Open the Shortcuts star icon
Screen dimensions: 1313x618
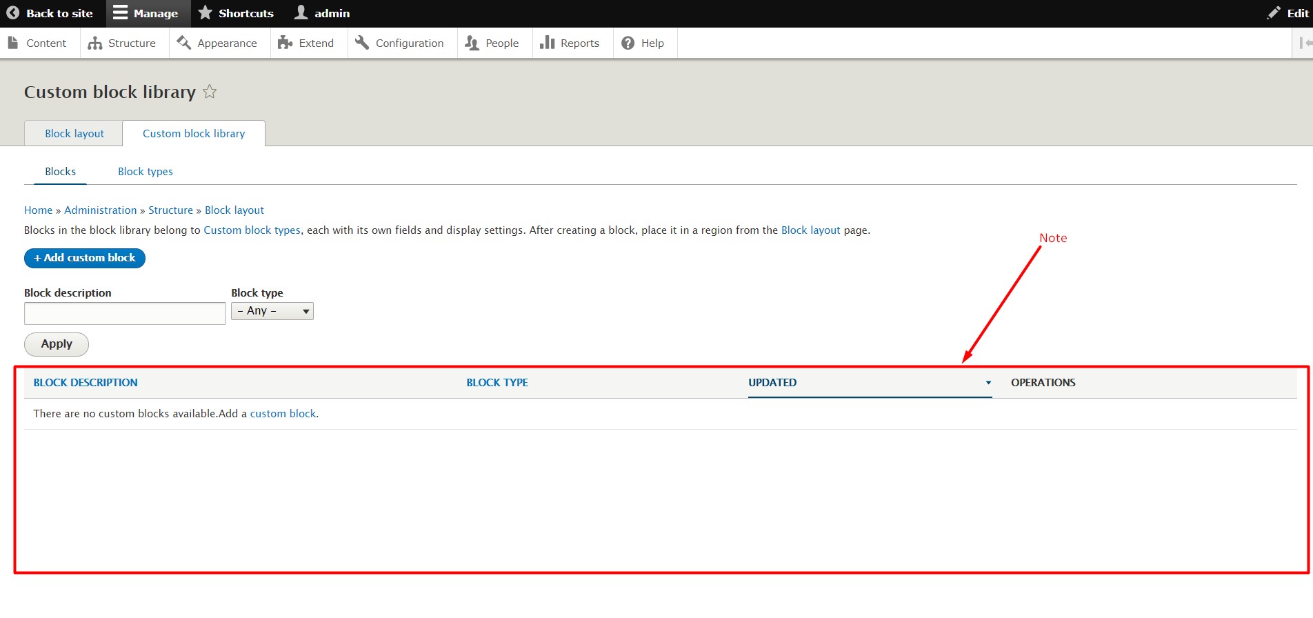205,12
